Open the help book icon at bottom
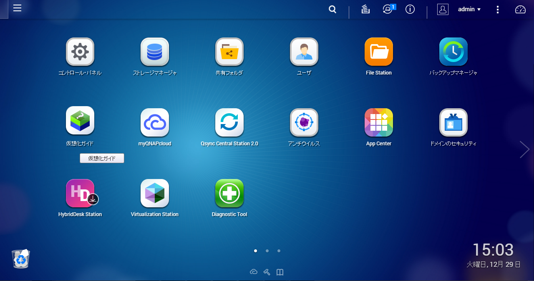The image size is (534, 281). (x=280, y=272)
